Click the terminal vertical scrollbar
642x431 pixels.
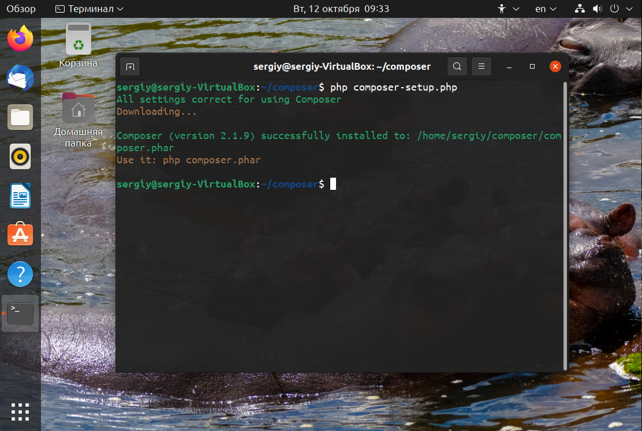(565, 226)
